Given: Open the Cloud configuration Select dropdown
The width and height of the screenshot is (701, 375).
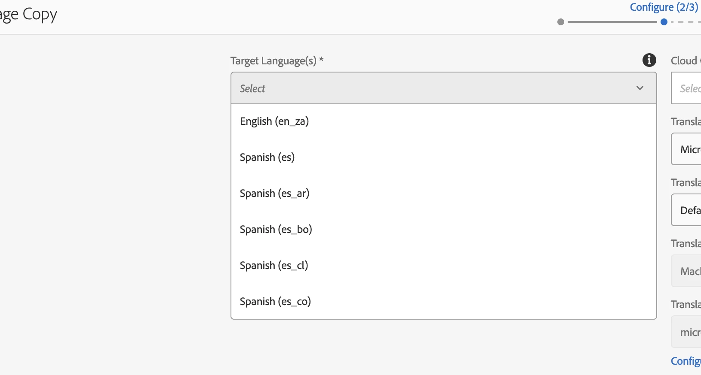Looking at the screenshot, I should 689,88.
